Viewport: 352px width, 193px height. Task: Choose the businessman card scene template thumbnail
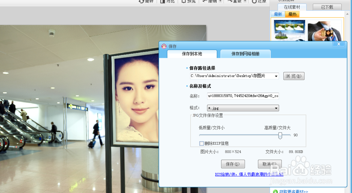(325, 30)
